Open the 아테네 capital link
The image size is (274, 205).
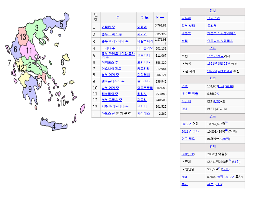coord(142,27)
